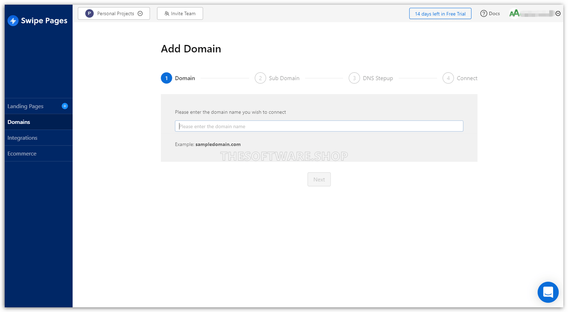This screenshot has width=568, height=312.
Task: Click the P project avatar badge
Action: coord(90,14)
